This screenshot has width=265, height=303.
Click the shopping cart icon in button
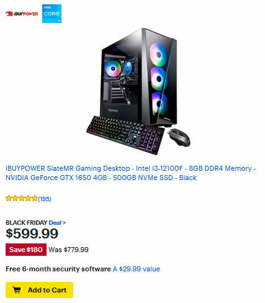(x=17, y=290)
